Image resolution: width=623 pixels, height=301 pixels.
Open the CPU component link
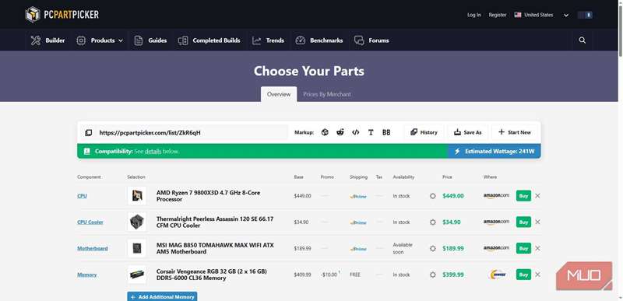pos(82,196)
